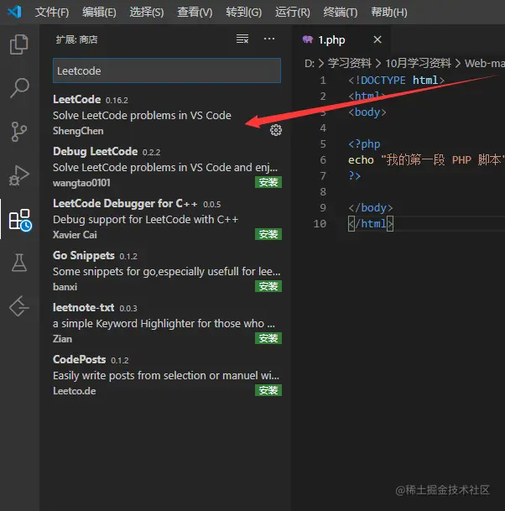The height and width of the screenshot is (511, 505).
Task: Open the 选择(S) menu
Action: coord(147,13)
